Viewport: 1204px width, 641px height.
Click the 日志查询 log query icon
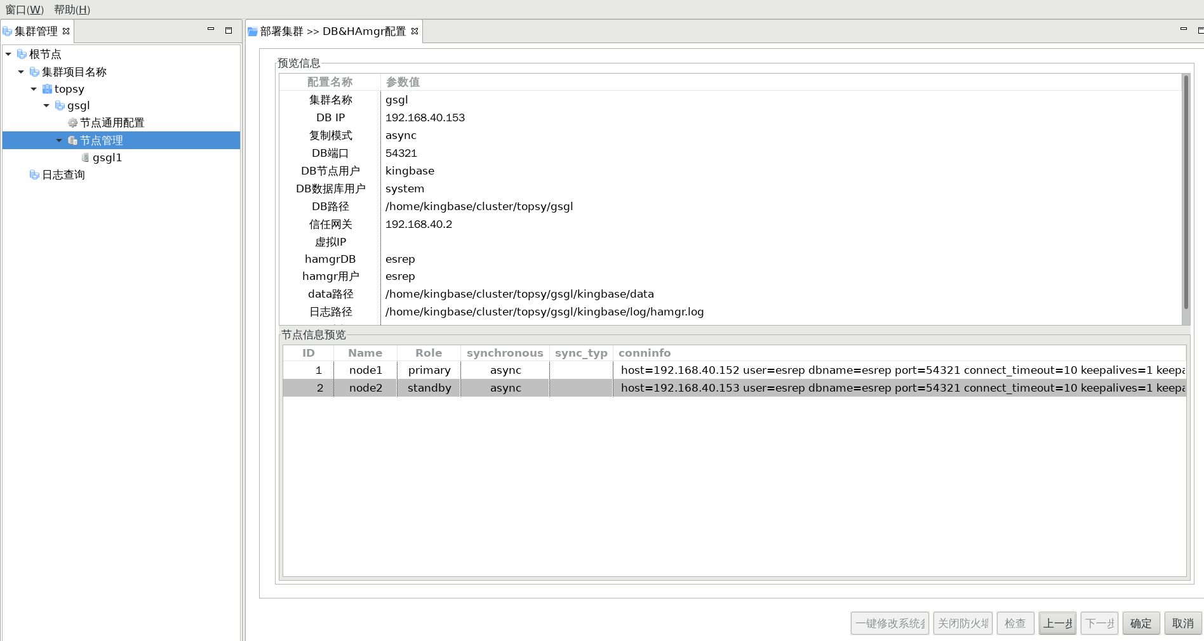coord(34,175)
